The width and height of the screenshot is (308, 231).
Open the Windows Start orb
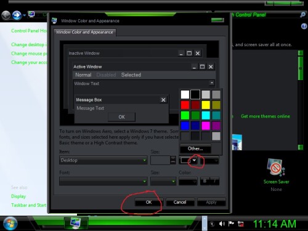coord(9,224)
